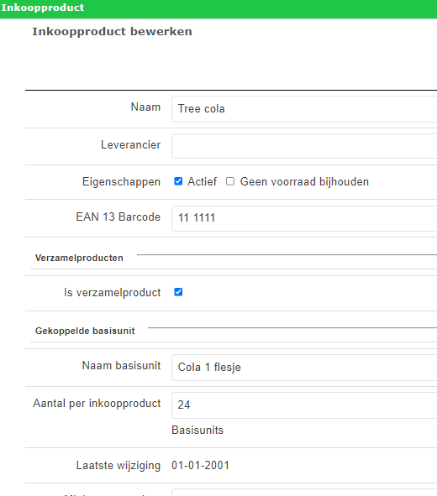Click the Naam field containing Tree cola

[304, 109]
